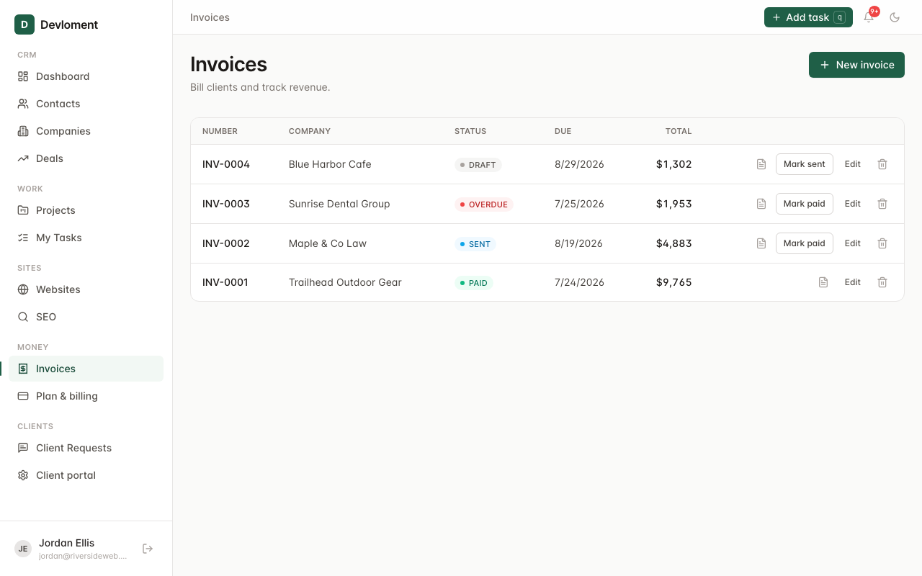Screen dimensions: 922x576
Task: Click the NUMBER column header
Action: coord(220,131)
